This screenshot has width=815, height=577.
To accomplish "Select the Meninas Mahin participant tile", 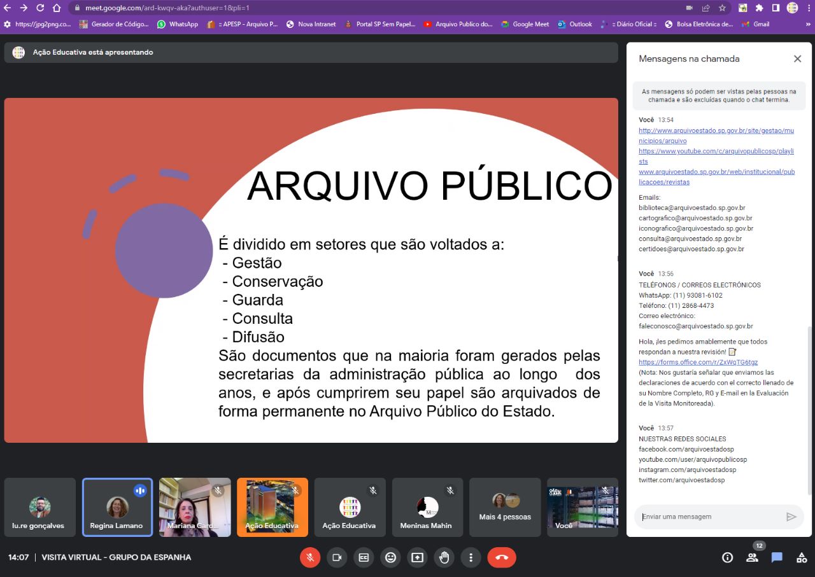I will (427, 508).
